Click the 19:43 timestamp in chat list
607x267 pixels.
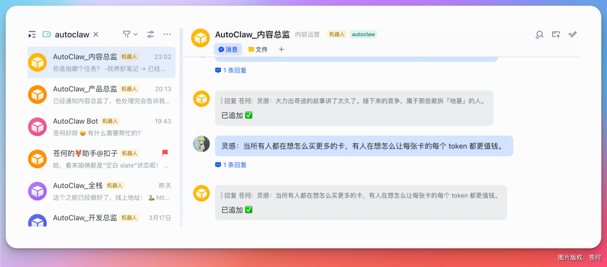pyautogui.click(x=163, y=121)
